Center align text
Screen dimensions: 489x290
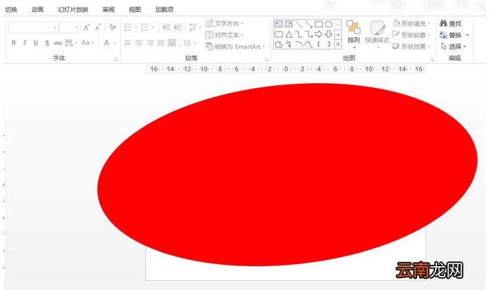click(139, 43)
